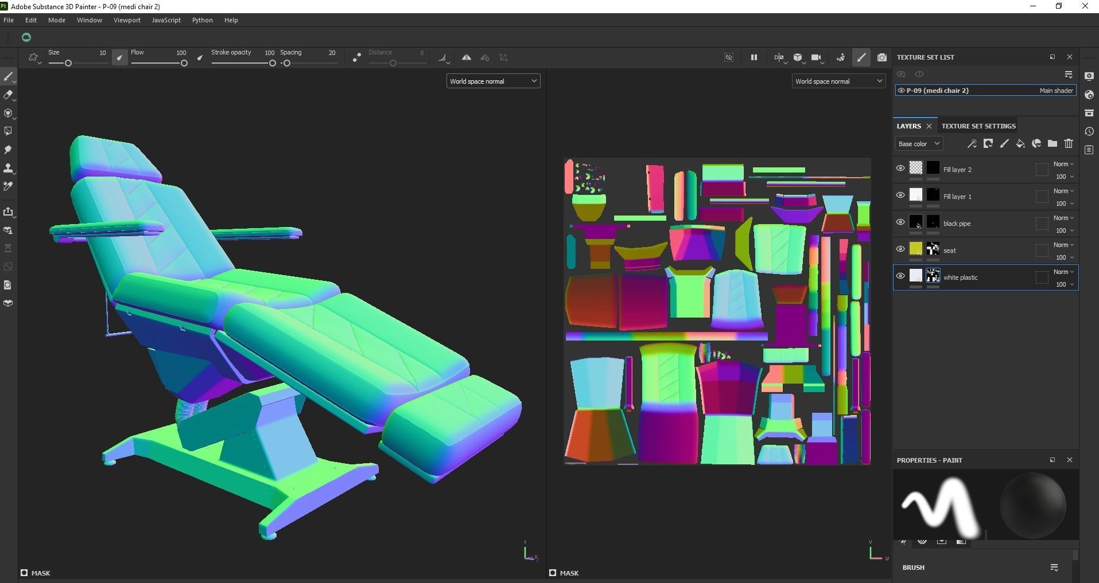Click the smart material icon in Layers

point(1036,144)
